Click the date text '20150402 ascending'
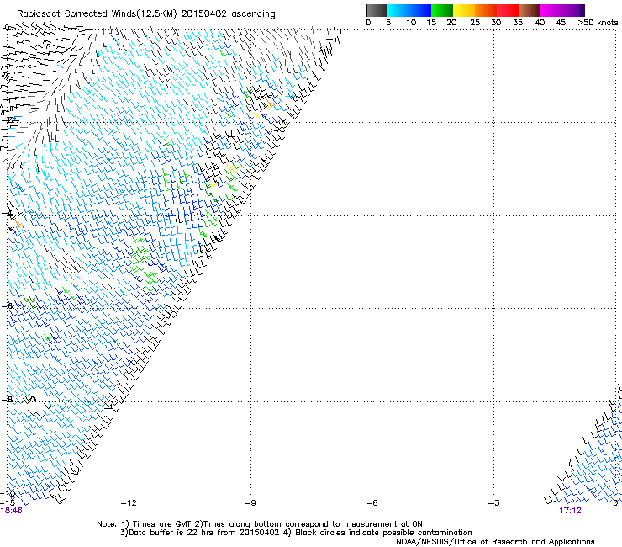This screenshot has height=547, width=622. [x=228, y=14]
